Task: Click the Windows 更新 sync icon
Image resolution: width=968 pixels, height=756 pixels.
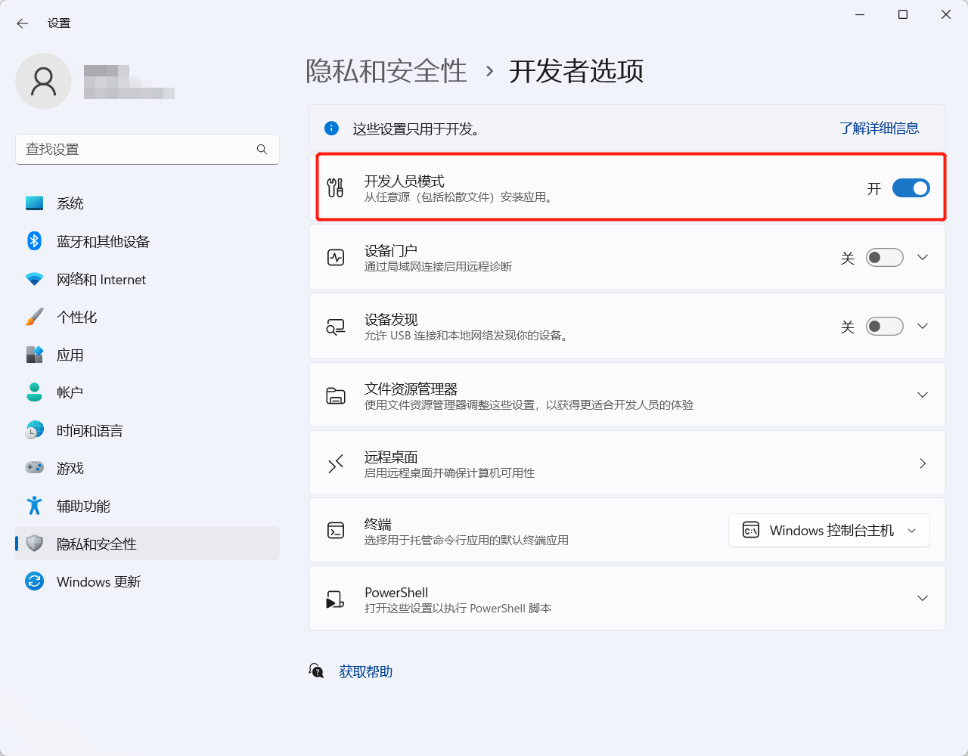Action: tap(34, 581)
